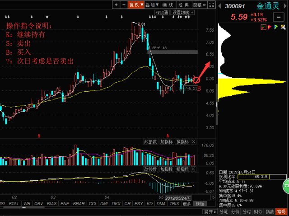Switch to the 指数 tab
Screen dimensions: 289x216
click(270, 212)
